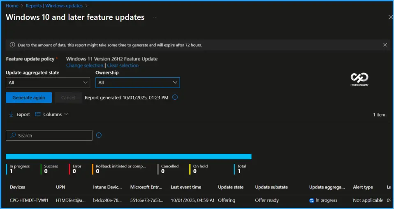Click the Export download arrow icon
The height and width of the screenshot is (209, 394).
click(x=11, y=114)
